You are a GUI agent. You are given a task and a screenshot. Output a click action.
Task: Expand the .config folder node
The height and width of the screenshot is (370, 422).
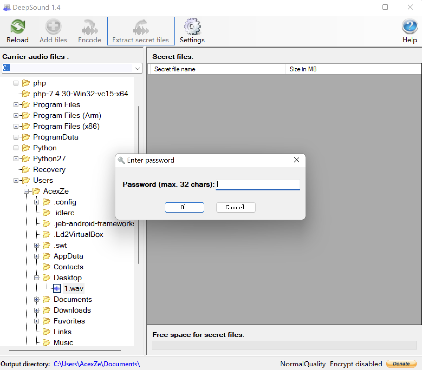pyautogui.click(x=37, y=202)
